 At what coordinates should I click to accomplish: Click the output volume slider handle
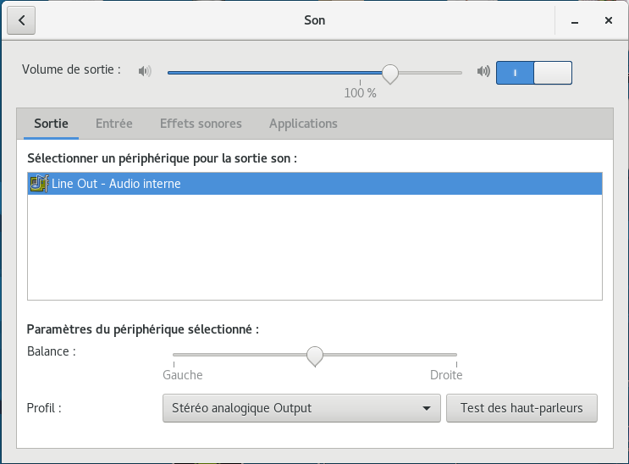pos(390,74)
